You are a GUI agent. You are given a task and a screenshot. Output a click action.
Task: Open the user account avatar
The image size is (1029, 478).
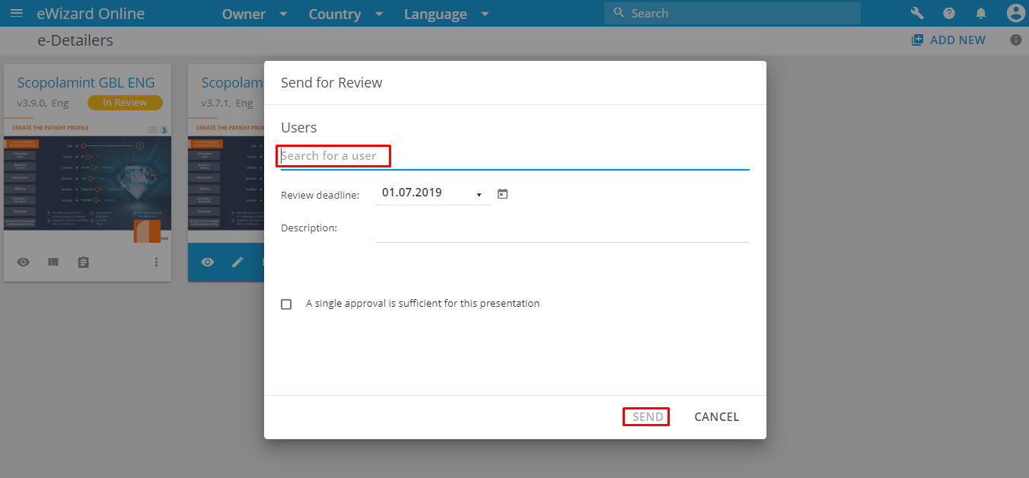click(x=1015, y=13)
